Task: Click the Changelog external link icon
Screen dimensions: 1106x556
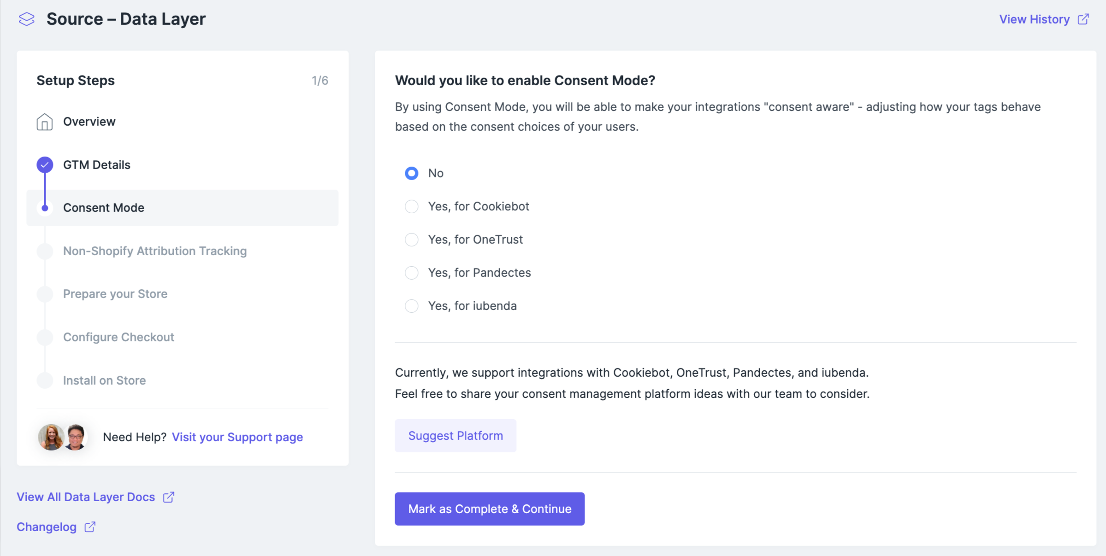Action: (90, 527)
